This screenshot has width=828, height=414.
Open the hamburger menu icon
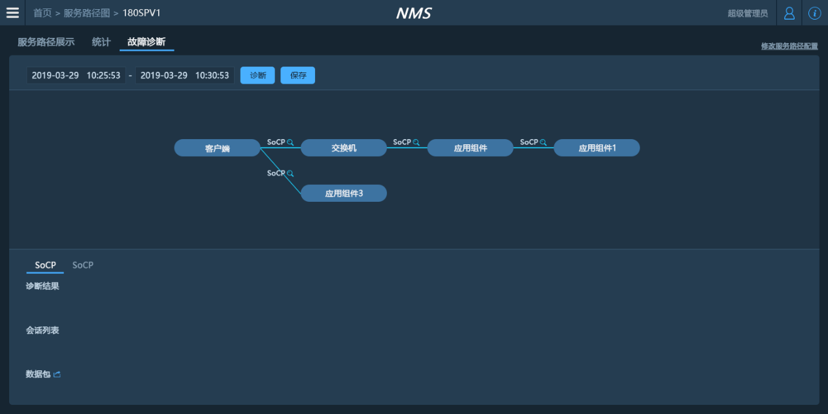pos(12,13)
